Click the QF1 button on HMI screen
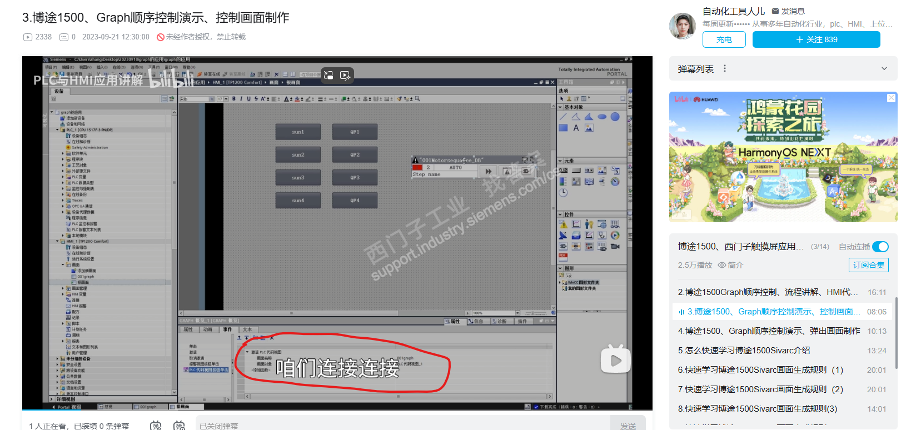 [x=355, y=132]
